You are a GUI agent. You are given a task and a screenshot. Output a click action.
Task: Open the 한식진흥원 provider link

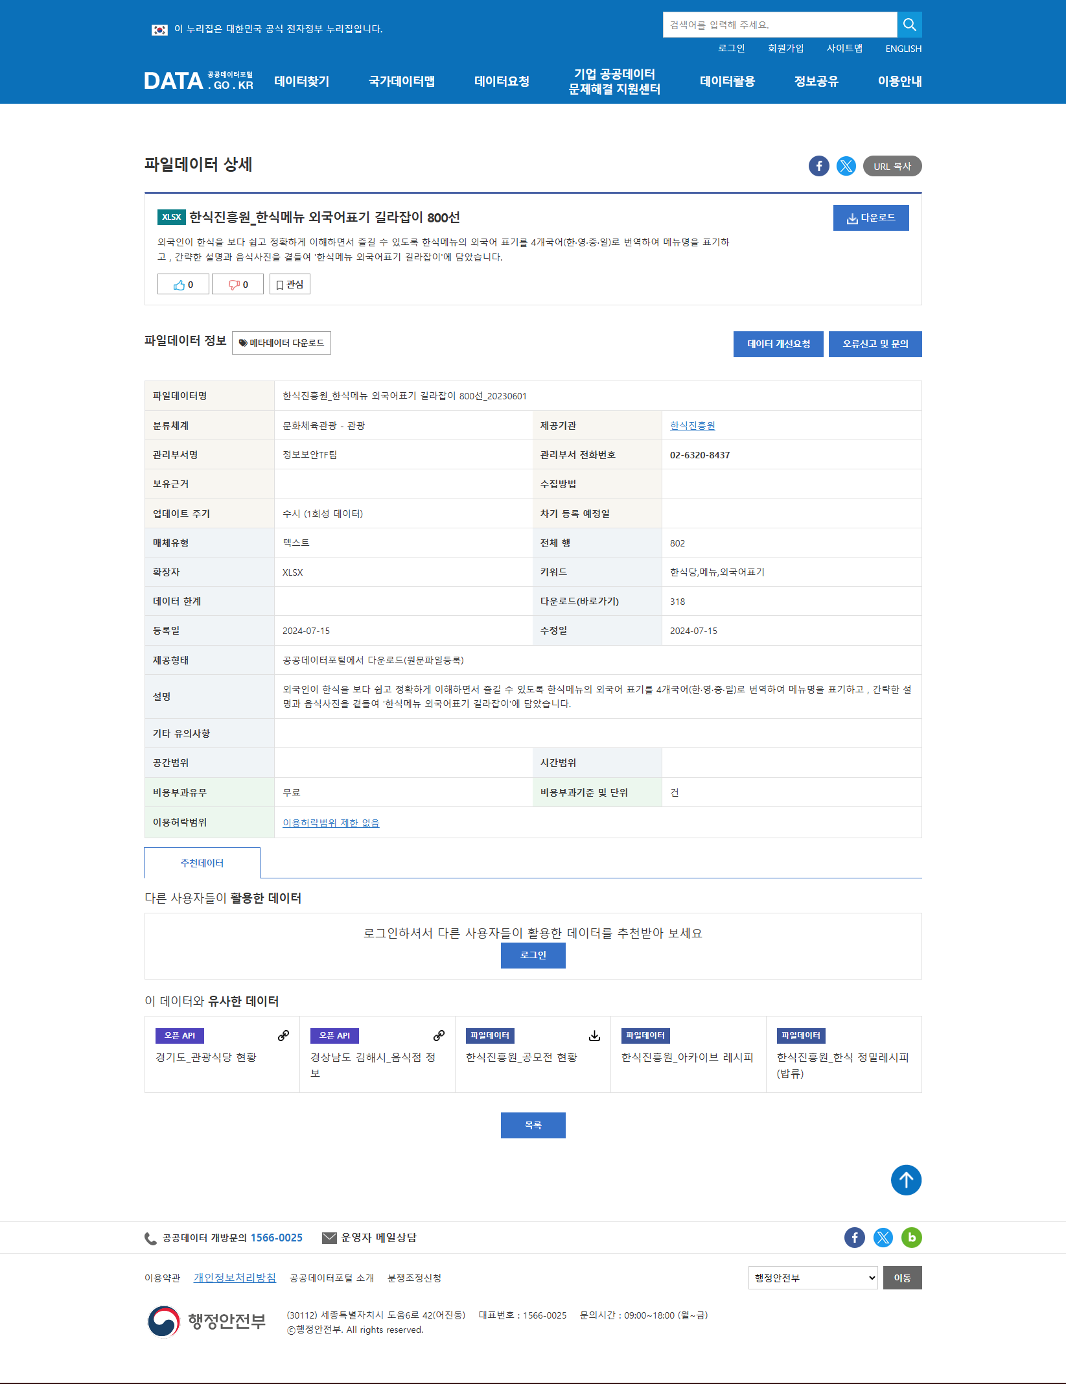tap(692, 426)
